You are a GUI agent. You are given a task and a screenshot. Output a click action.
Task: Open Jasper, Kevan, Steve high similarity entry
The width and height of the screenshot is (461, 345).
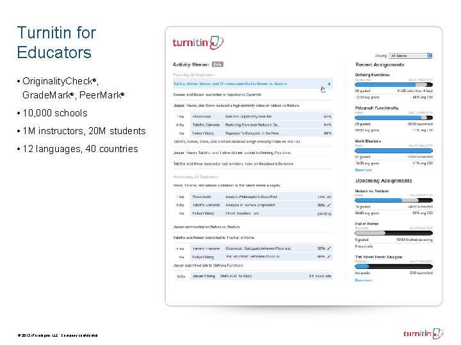(x=236, y=105)
